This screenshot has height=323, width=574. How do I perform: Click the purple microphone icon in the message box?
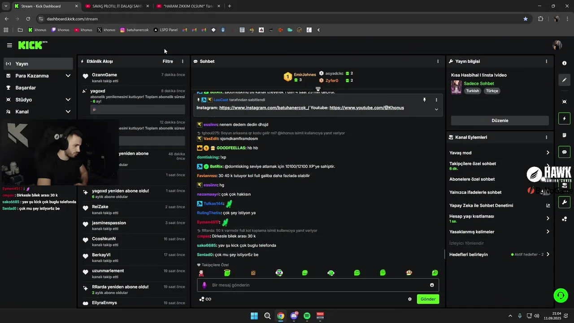(204, 285)
